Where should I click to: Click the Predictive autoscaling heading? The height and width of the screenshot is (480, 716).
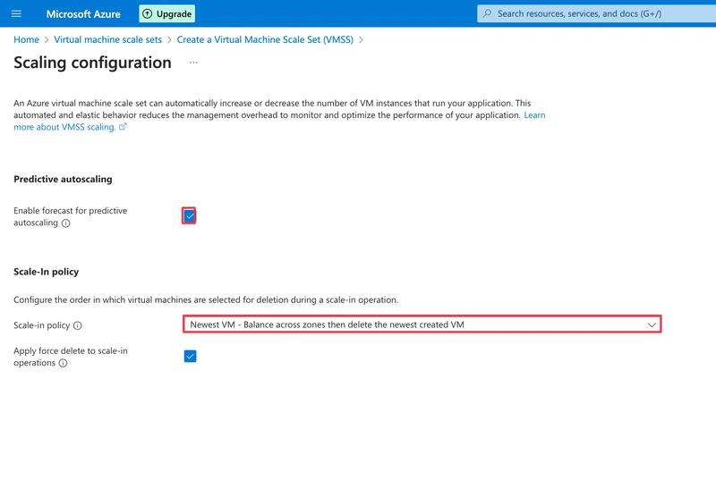coord(63,179)
